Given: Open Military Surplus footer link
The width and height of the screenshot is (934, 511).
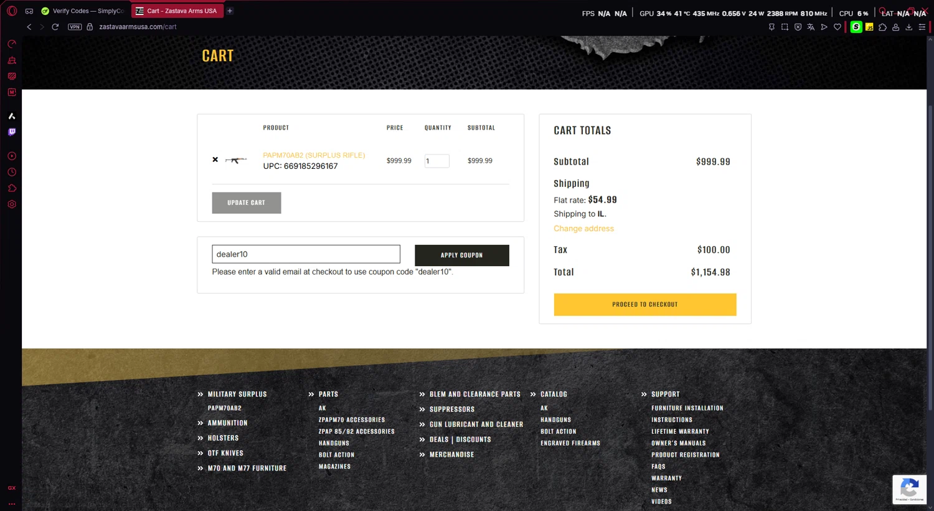Looking at the screenshot, I should click(x=237, y=394).
